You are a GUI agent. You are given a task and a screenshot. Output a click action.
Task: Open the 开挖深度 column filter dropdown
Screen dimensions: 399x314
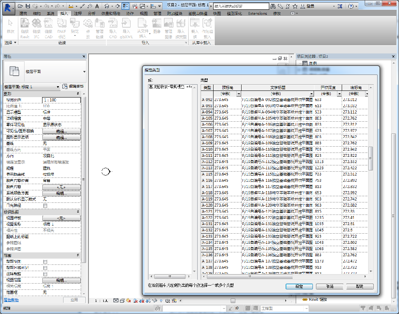339,94
